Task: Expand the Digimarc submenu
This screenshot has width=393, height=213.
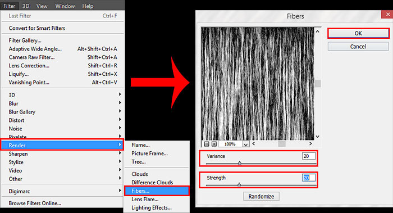Action: pyautogui.click(x=63, y=191)
